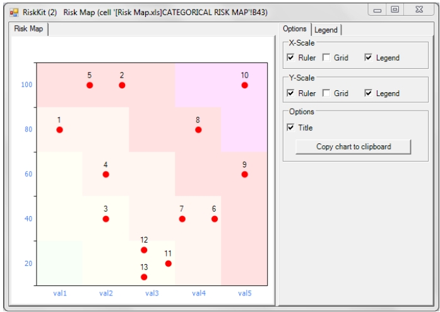Toggle the X-Scale Ruler checkbox
The width and height of the screenshot is (440, 312).
[291, 57]
